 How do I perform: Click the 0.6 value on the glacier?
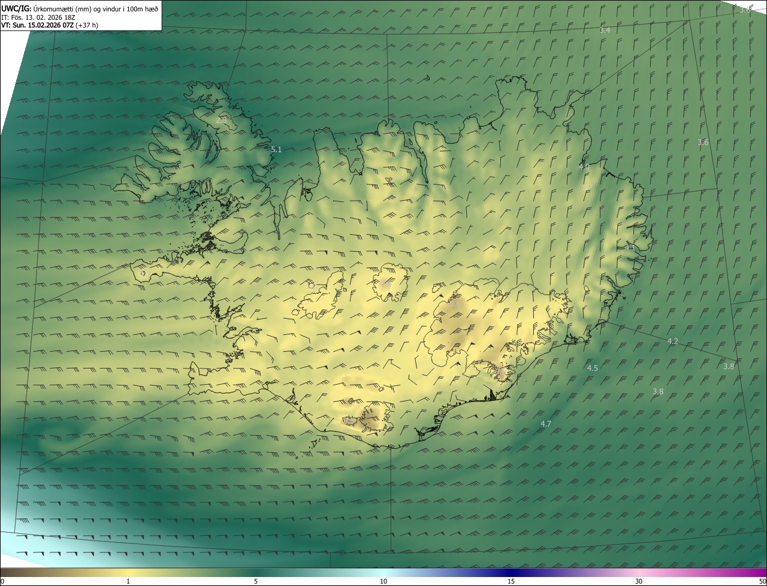tap(455, 304)
